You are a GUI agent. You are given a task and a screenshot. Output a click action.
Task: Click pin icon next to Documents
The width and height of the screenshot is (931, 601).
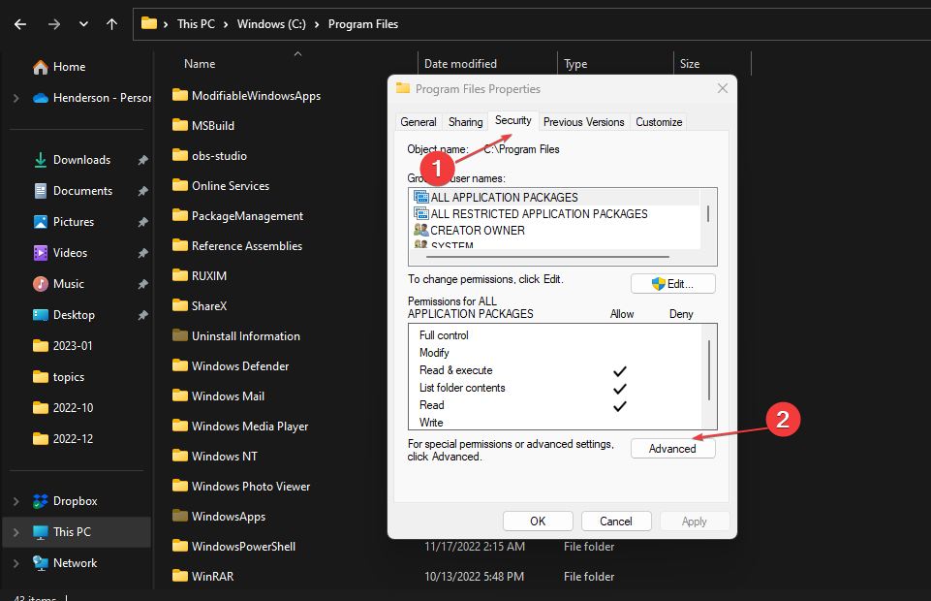[142, 191]
